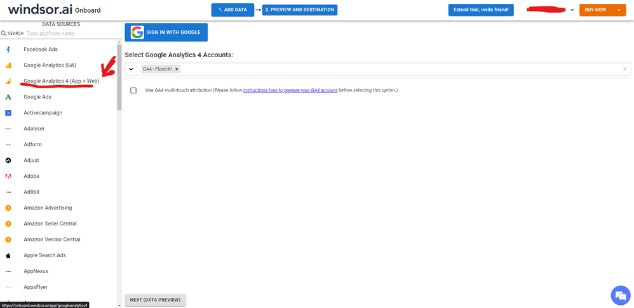Go to step 1. Add Data
The image size is (634, 308).
click(x=233, y=10)
